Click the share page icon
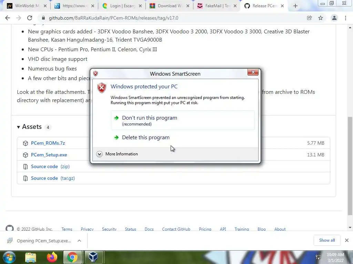 (309, 18)
